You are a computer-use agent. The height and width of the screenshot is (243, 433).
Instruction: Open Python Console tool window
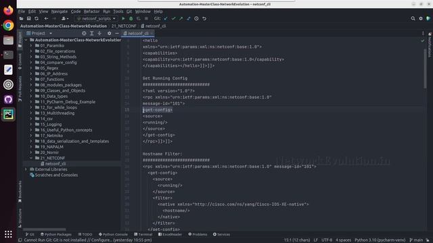tap(113, 234)
